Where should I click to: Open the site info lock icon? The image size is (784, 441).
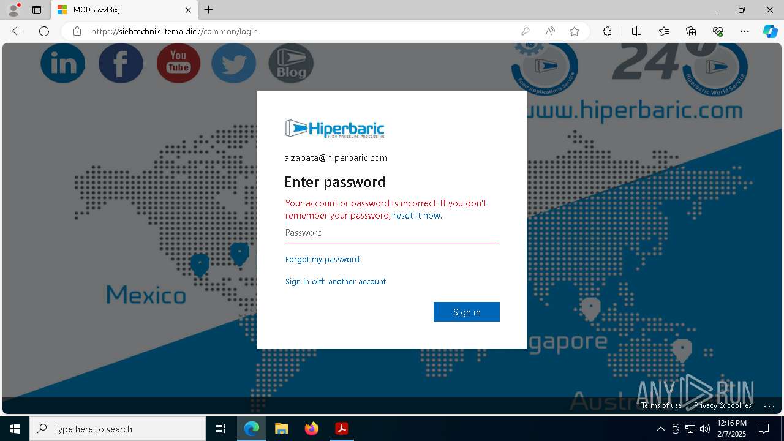coord(77,31)
